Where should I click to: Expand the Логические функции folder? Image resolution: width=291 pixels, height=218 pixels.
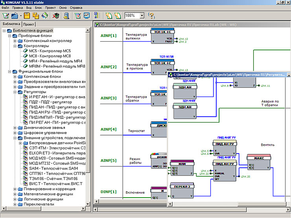pyautogui.click(x=15, y=199)
